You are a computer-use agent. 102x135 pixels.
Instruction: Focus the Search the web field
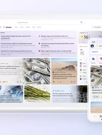(x=50, y=22)
